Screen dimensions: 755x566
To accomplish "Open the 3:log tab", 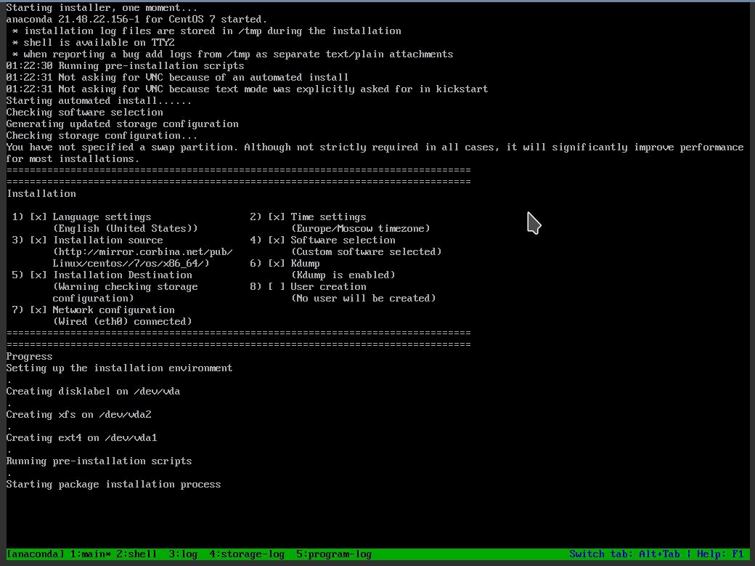I will (183, 554).
